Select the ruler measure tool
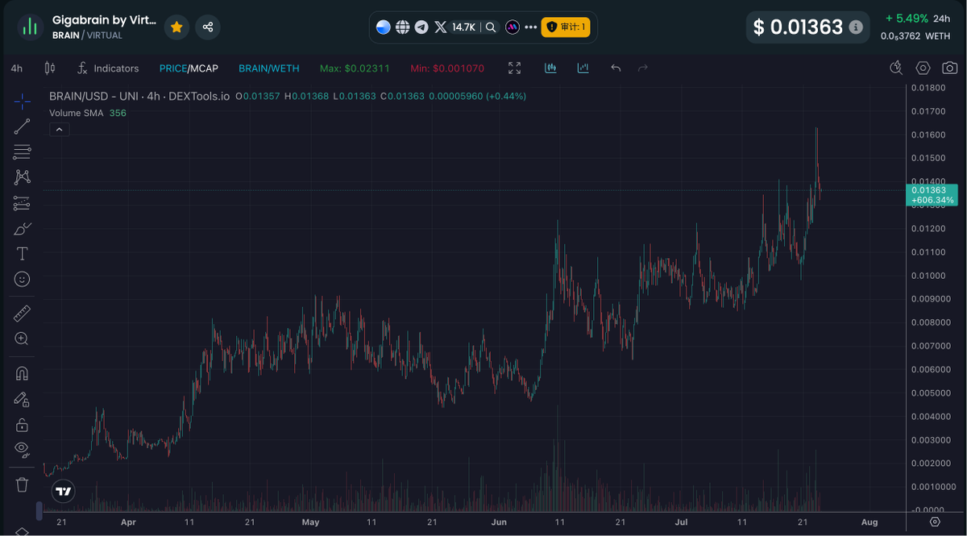 coord(22,314)
